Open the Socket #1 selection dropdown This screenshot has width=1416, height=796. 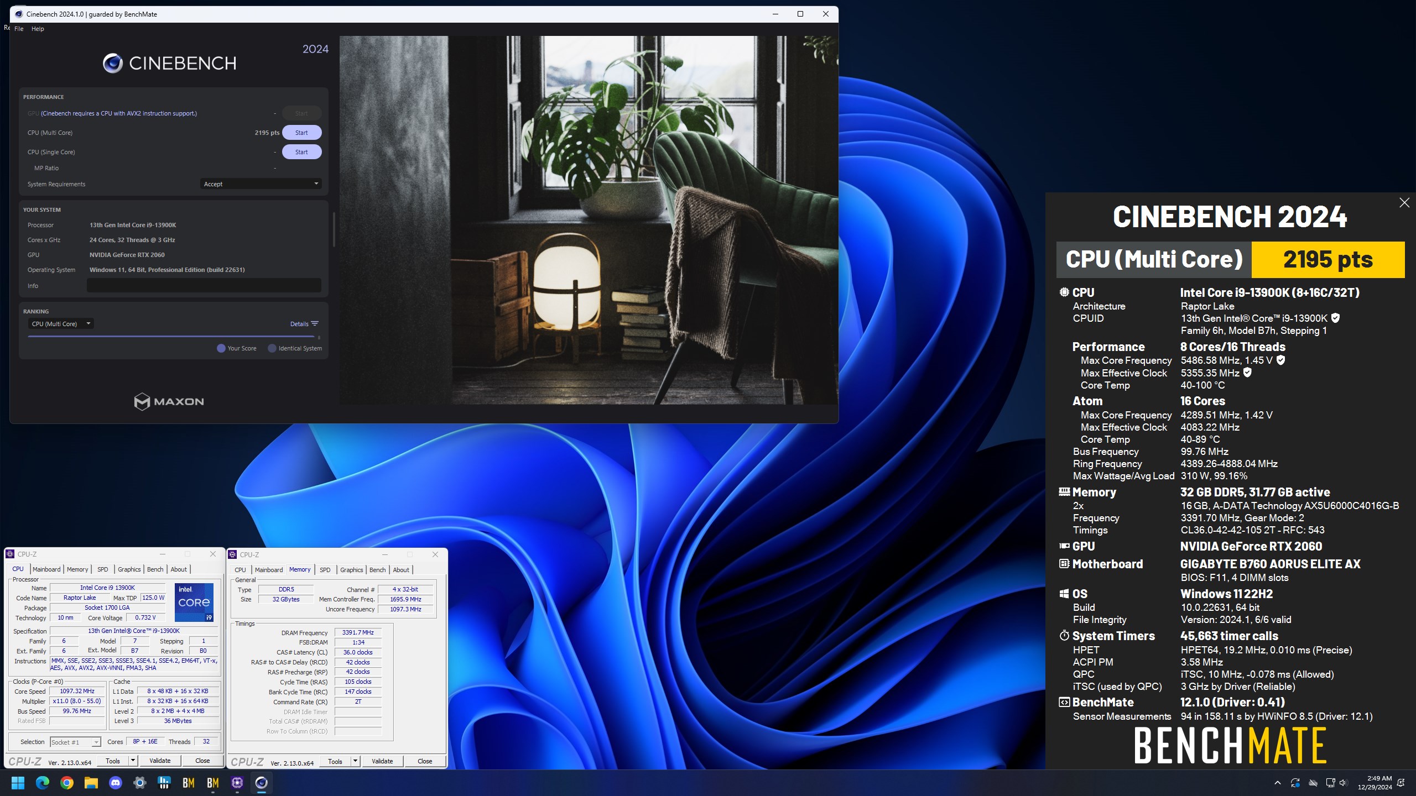(x=75, y=742)
